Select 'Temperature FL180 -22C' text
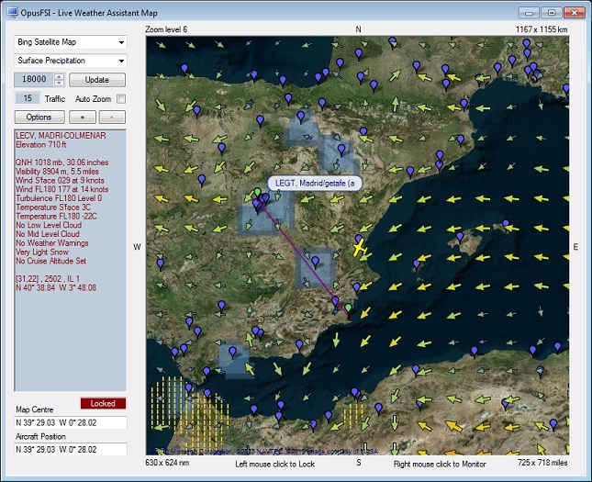The width and height of the screenshot is (592, 482). [56, 217]
